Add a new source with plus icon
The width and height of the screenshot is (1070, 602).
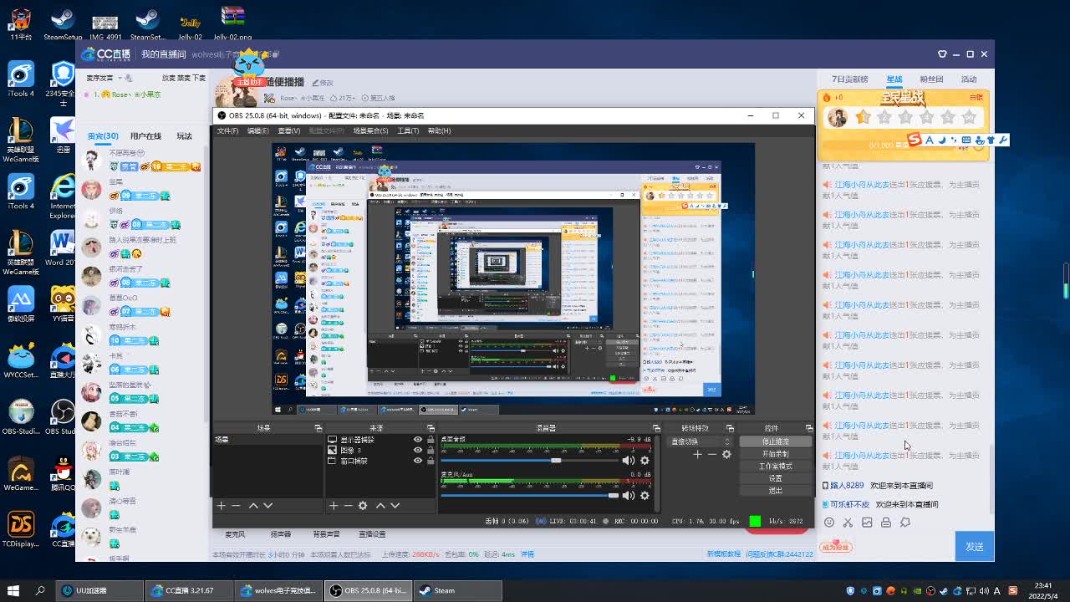coord(334,505)
